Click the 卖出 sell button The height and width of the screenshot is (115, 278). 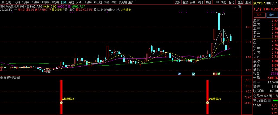(x=272, y=15)
